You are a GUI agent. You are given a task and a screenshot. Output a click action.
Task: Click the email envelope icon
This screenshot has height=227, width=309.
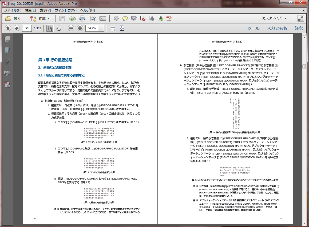pyautogui.click(x=103, y=18)
